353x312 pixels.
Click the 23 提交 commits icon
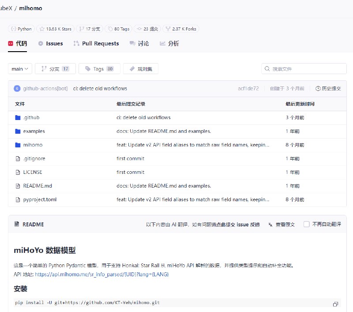[140, 29]
